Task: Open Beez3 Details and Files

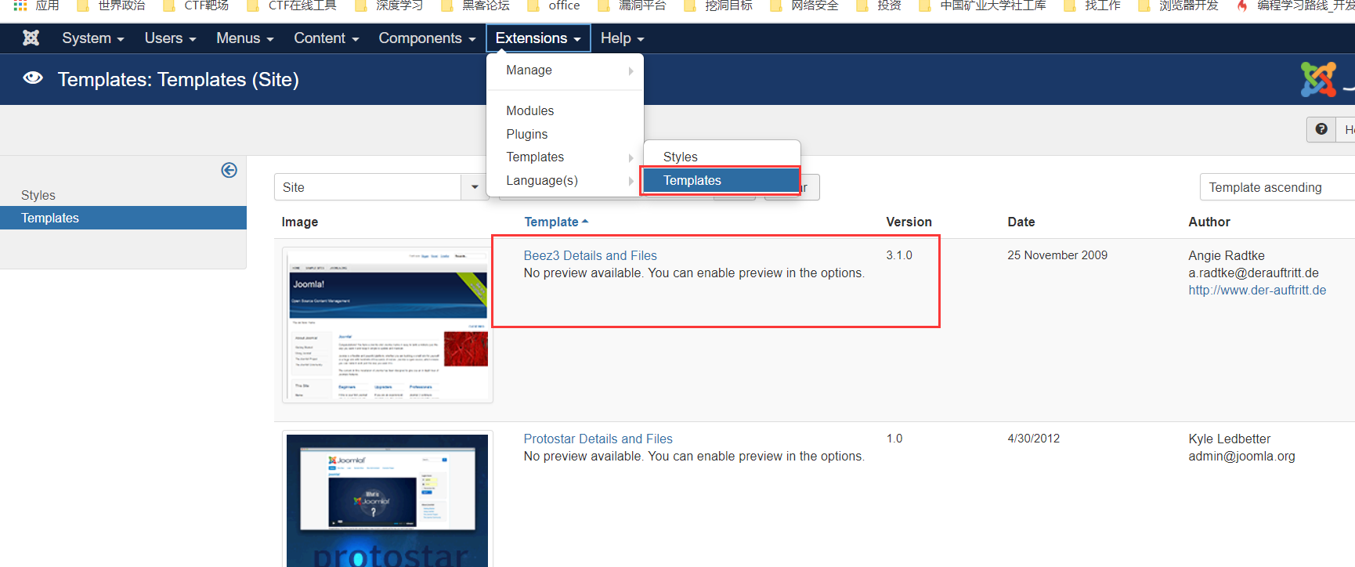Action: pos(590,256)
